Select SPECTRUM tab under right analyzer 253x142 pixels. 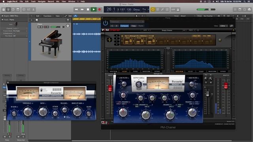(x=179, y=71)
